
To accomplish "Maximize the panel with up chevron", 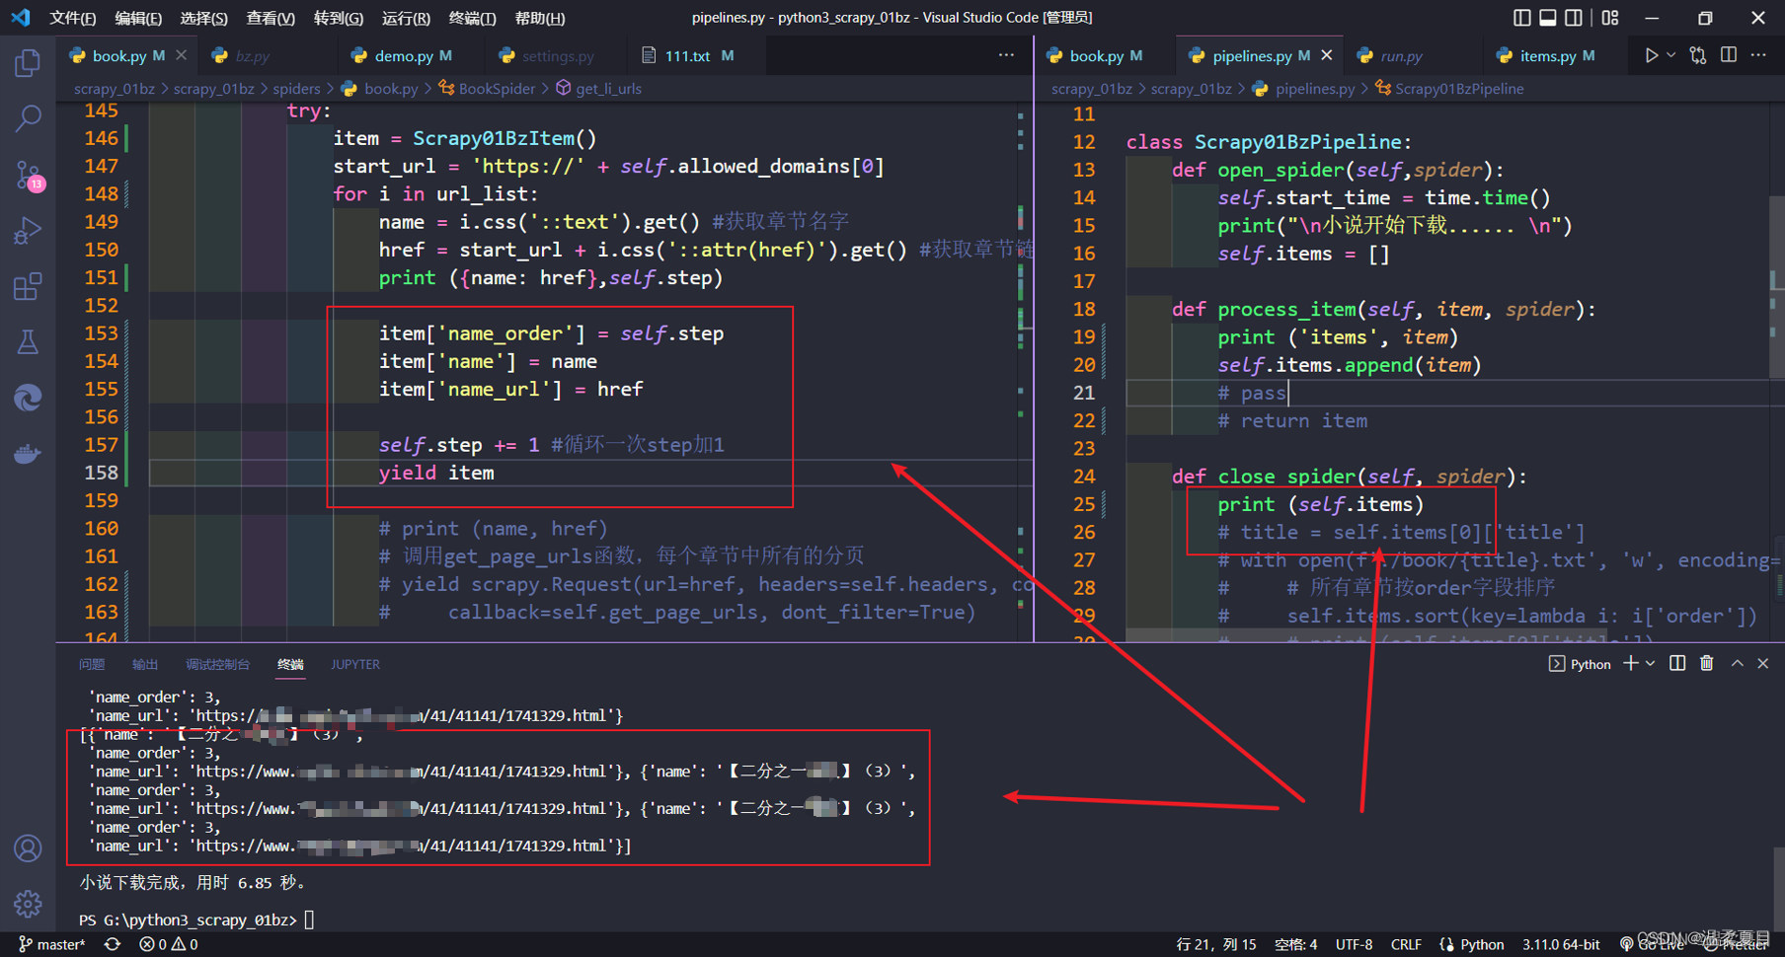I will tap(1738, 664).
